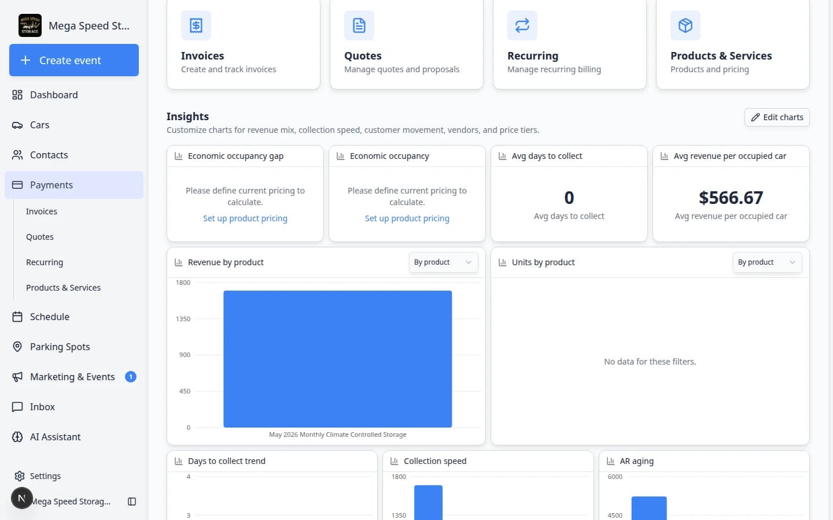Click the blue Revenue by product bar
Image resolution: width=833 pixels, height=520 pixels.
[338, 359]
